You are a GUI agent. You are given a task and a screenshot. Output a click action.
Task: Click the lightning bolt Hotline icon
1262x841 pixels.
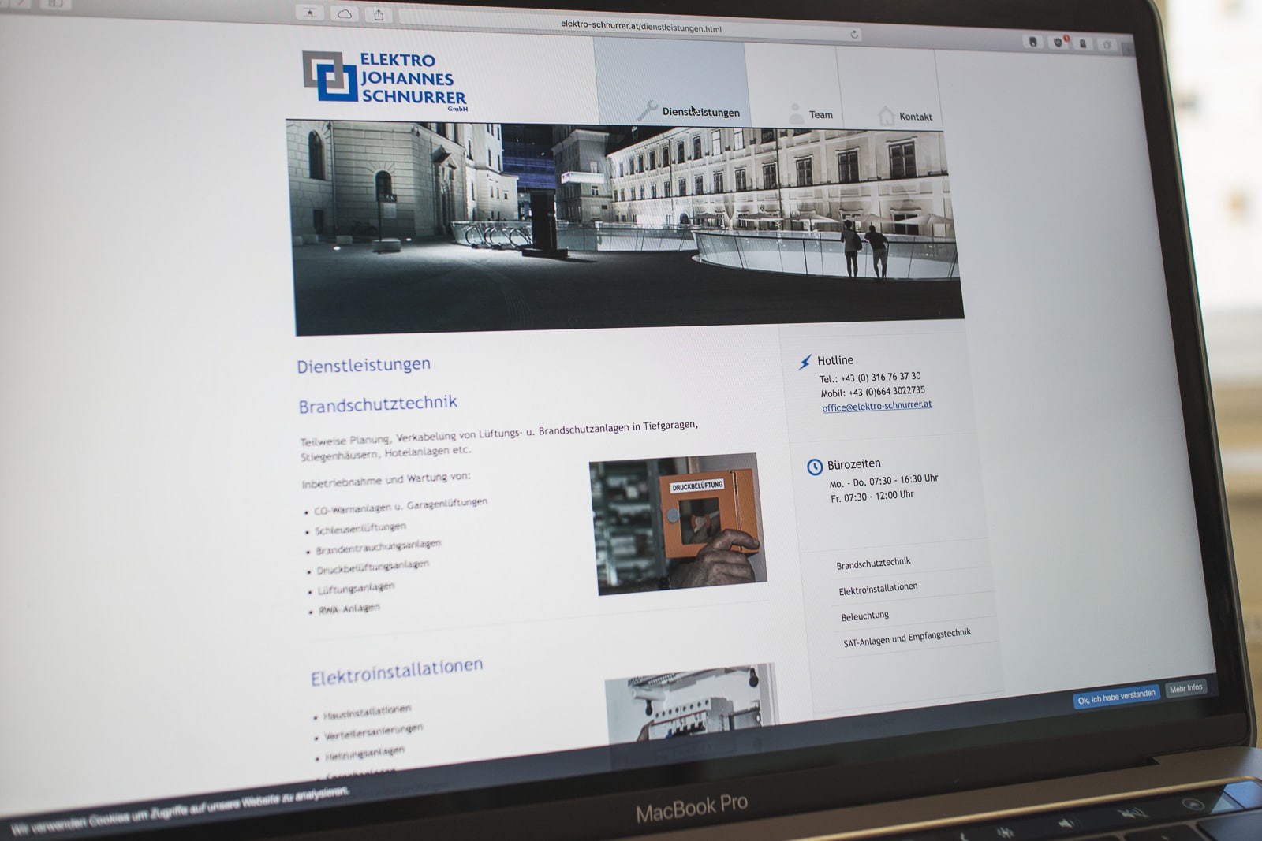click(805, 362)
